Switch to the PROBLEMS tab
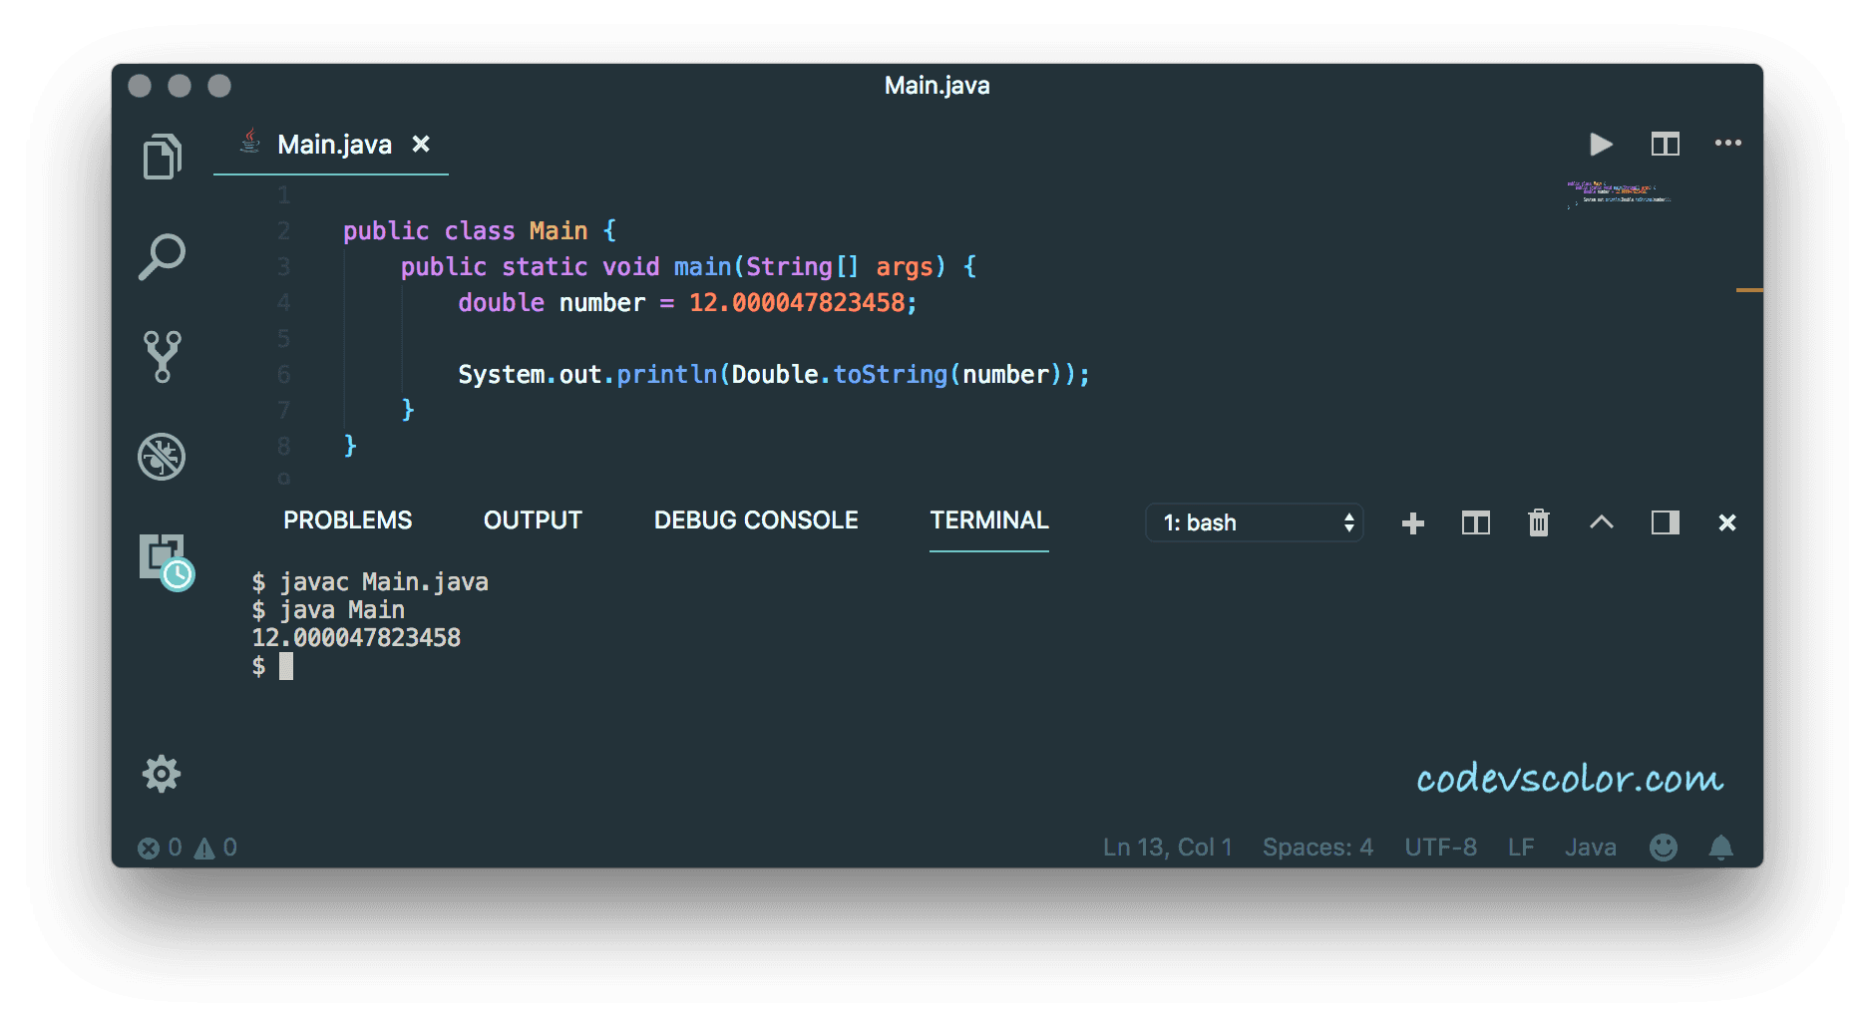The image size is (1875, 1027). 347,519
